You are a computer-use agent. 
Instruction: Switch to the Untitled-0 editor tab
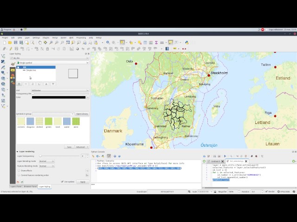215,161
